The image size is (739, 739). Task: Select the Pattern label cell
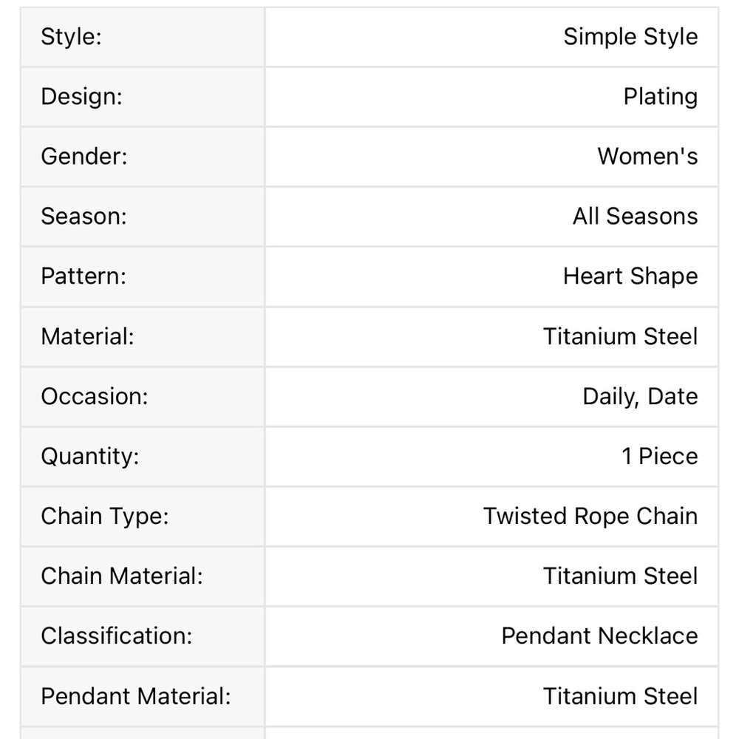[143, 276]
